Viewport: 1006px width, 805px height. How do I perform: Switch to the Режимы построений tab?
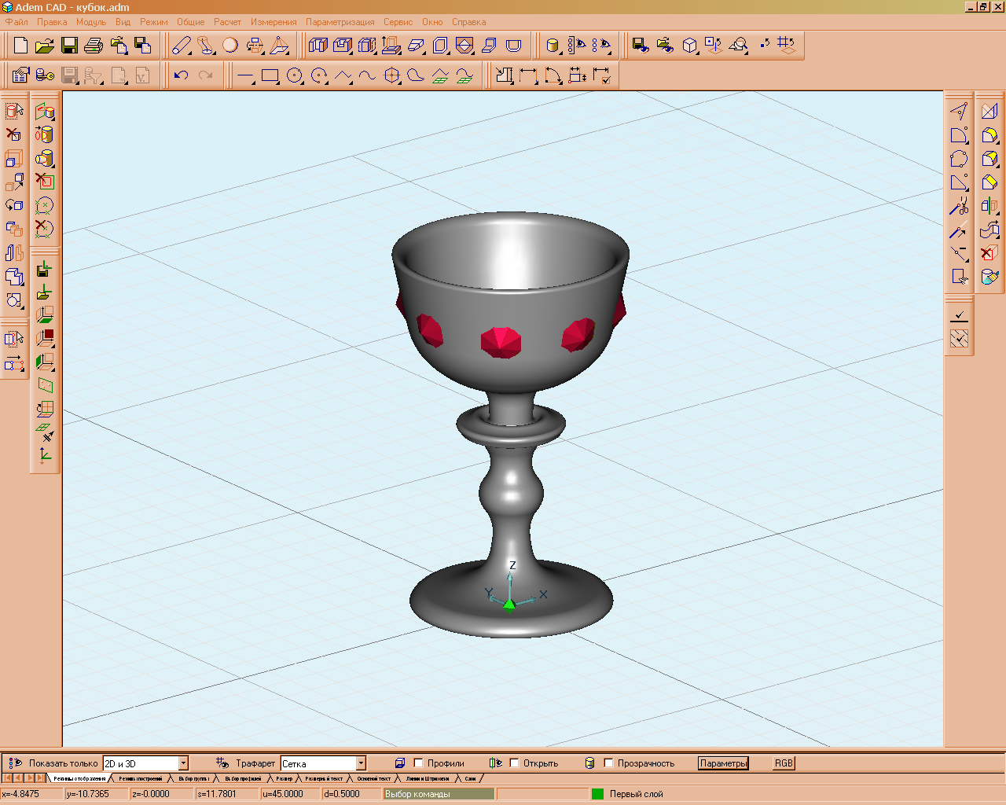[x=141, y=778]
